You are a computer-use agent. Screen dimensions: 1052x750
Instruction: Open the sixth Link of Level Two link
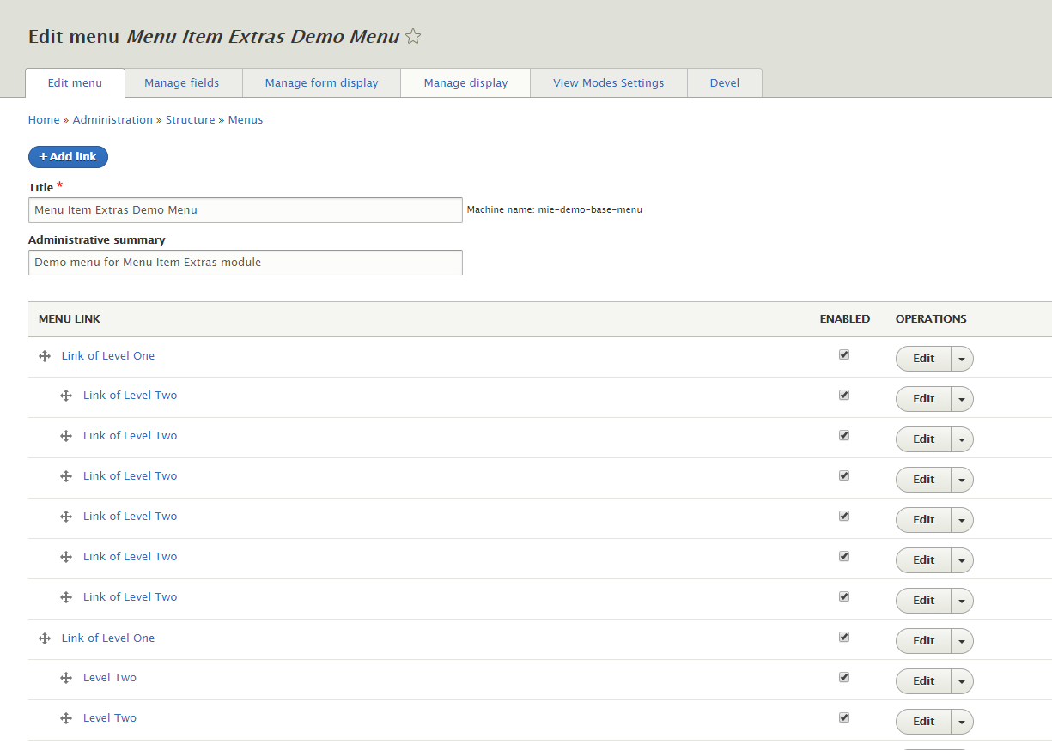click(x=131, y=597)
